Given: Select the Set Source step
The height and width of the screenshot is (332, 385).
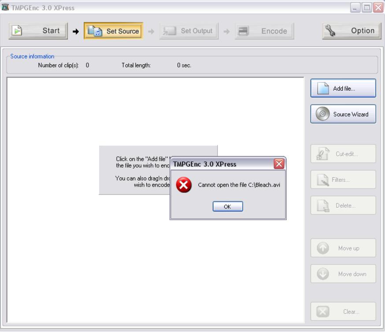Looking at the screenshot, I should (x=114, y=31).
